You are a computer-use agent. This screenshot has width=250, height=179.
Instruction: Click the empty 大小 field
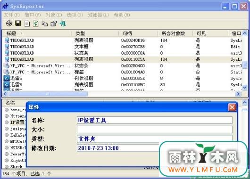(155, 130)
